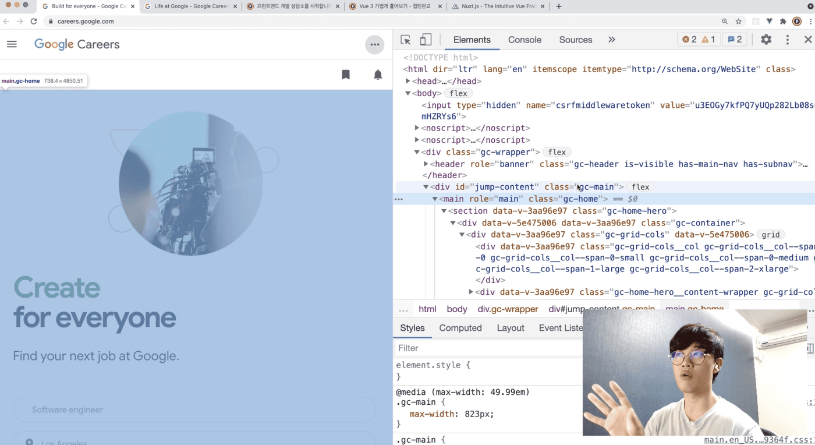Viewport: 815px width, 445px height.
Task: Collapse the main gc-home node
Action: [x=435, y=199]
